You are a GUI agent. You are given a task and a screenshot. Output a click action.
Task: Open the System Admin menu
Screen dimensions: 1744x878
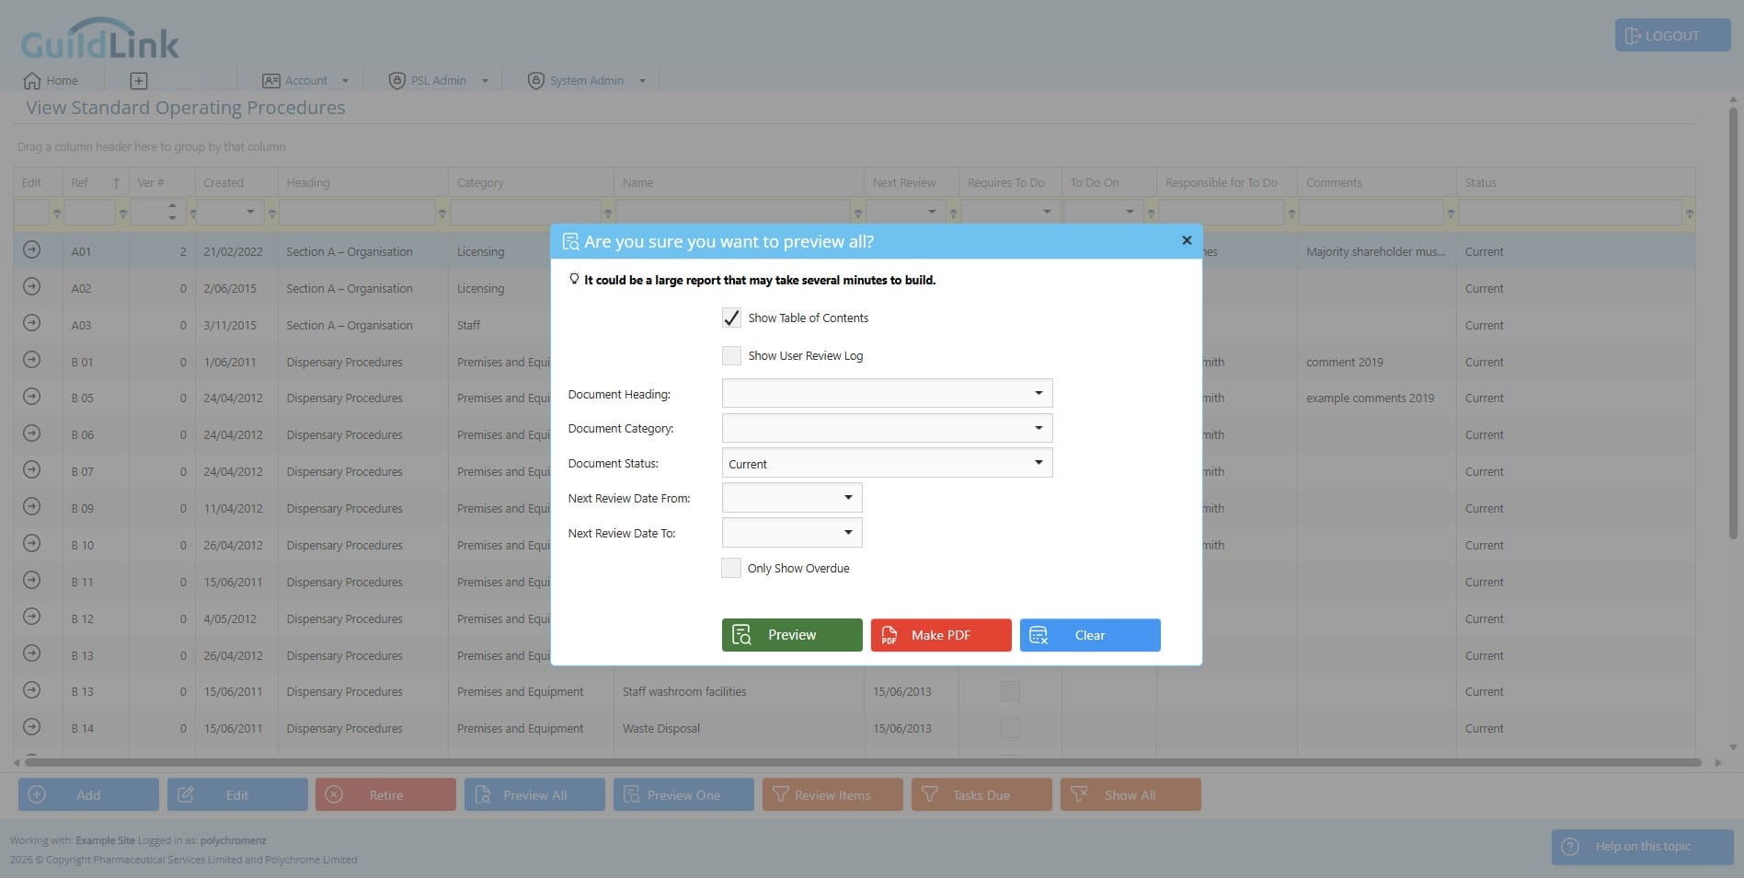[586, 81]
